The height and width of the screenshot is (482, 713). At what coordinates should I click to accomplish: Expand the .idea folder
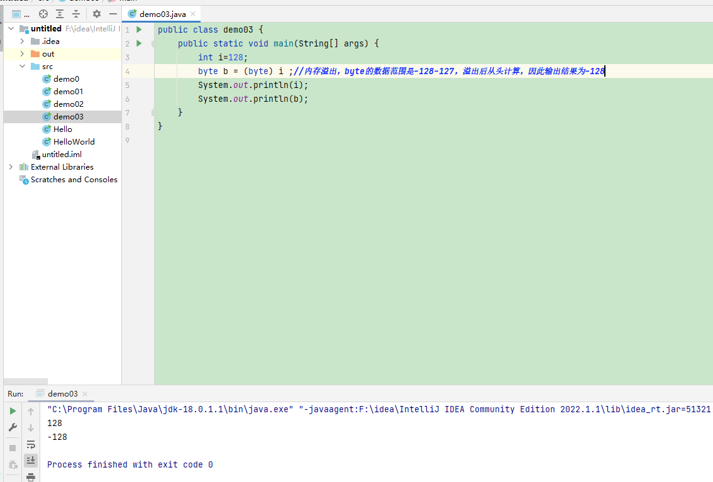(22, 41)
